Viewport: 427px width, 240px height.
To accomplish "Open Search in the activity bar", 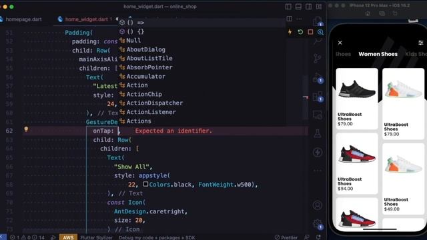I will pyautogui.click(x=318, y=41).
